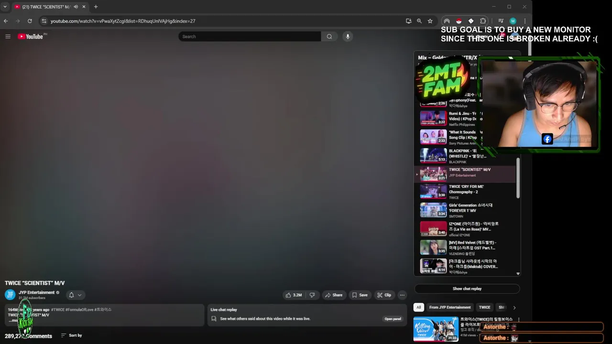This screenshot has height=344, width=612.
Task: Open more actions ellipsis under video
Action: tap(402, 295)
